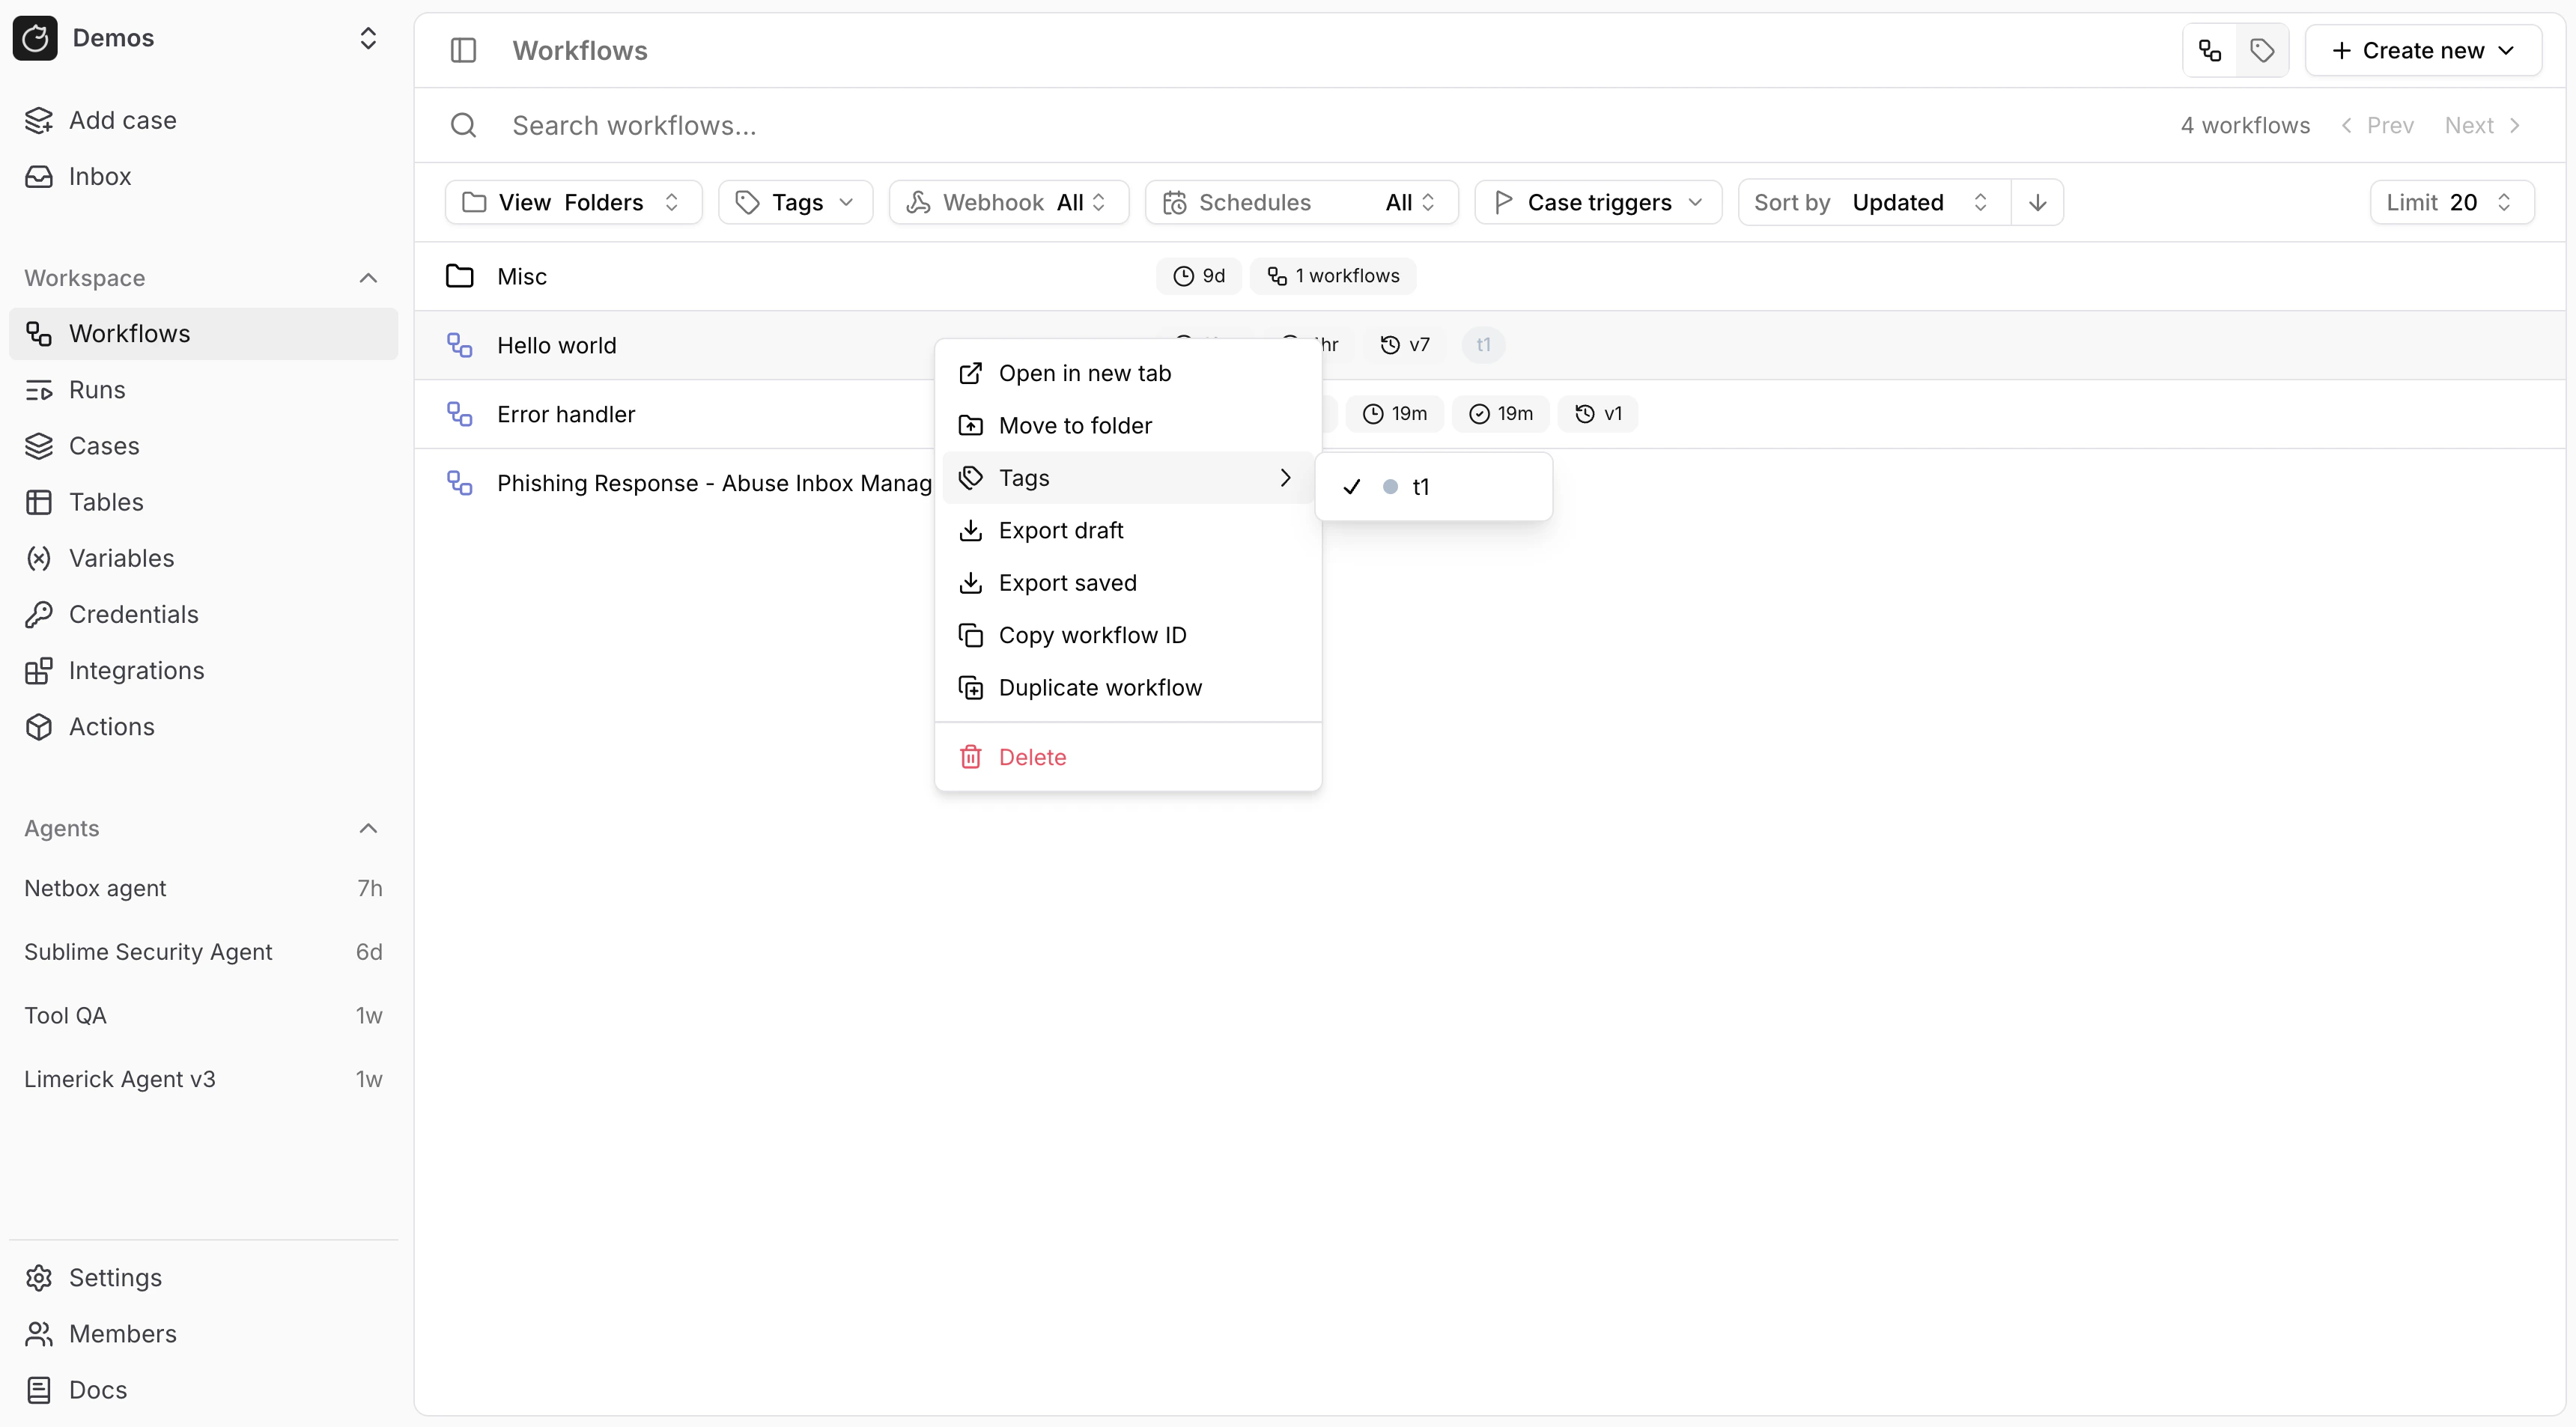The height and width of the screenshot is (1427, 2576).
Task: Open the Misc folder icon
Action: tap(459, 276)
